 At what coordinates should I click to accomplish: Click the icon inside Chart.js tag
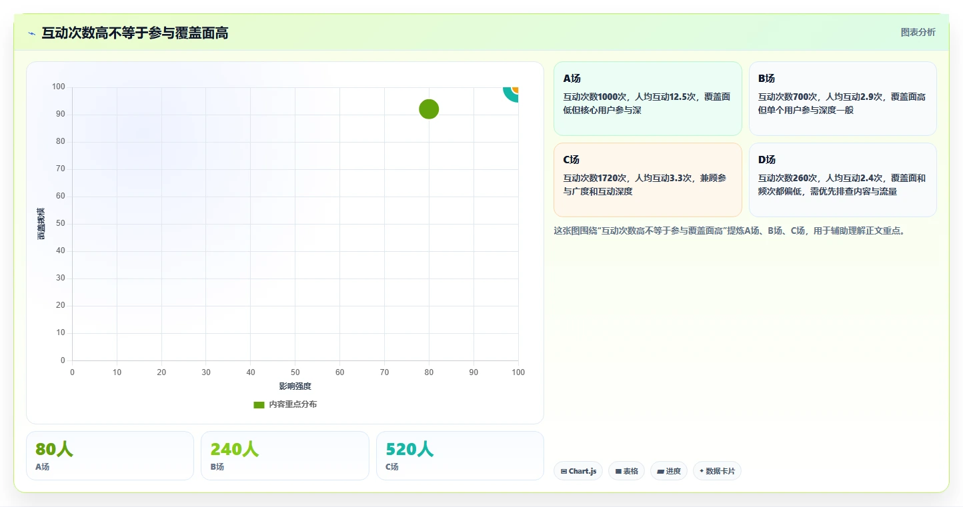point(564,471)
